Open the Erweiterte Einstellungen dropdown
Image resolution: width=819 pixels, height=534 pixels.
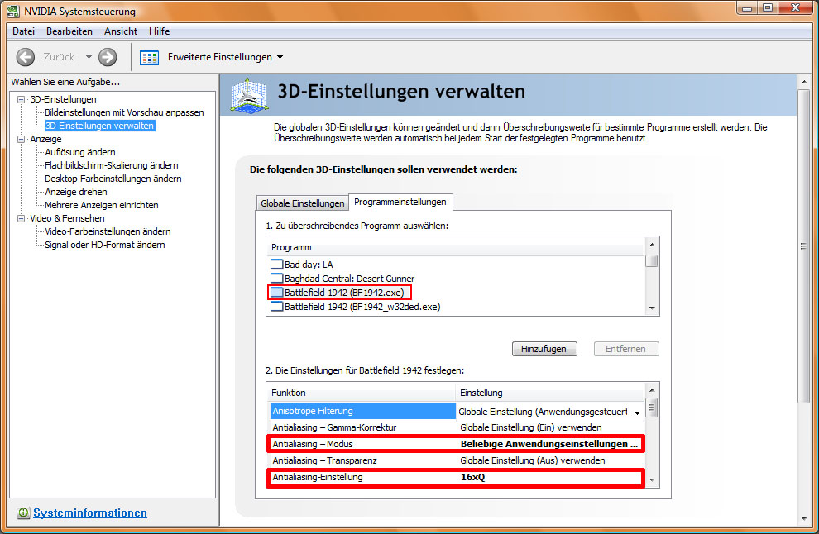tap(280, 57)
